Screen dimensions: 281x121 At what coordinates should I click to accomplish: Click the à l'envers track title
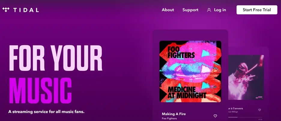pos(236,108)
